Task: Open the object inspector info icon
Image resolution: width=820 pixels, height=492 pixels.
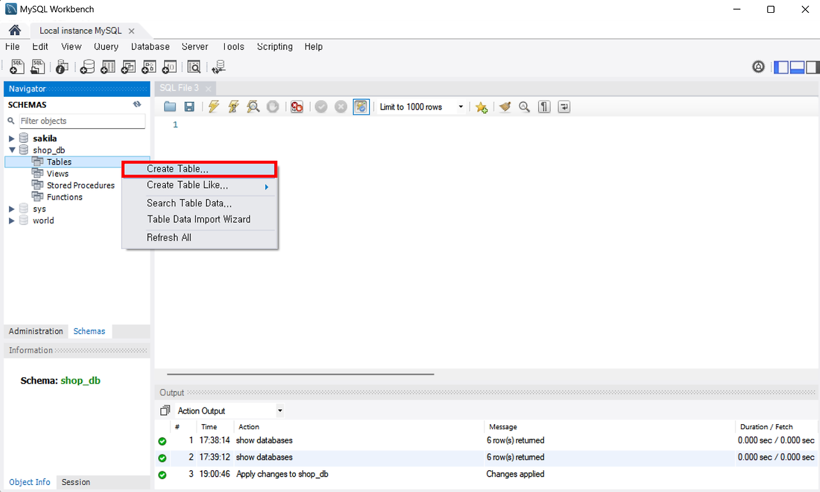Action: (x=62, y=67)
